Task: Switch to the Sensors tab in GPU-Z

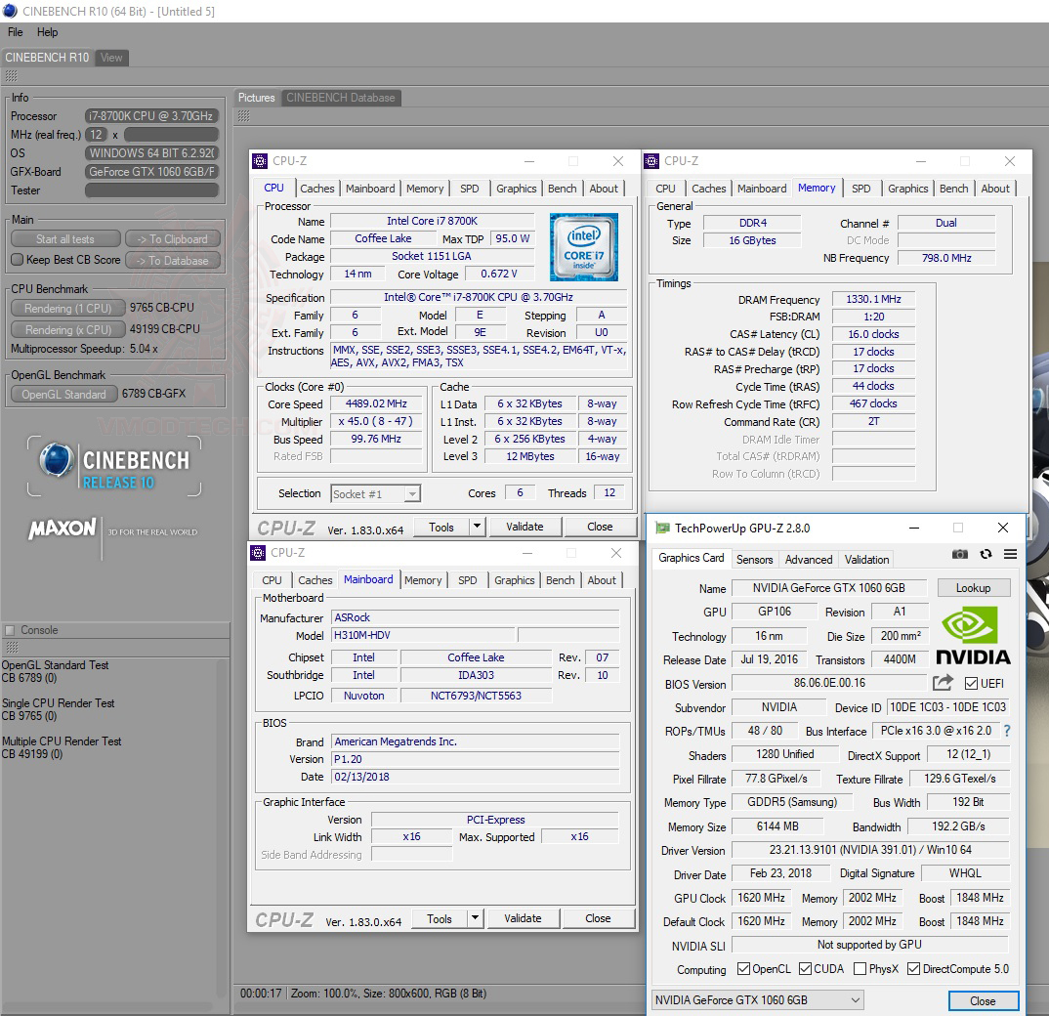Action: [754, 559]
